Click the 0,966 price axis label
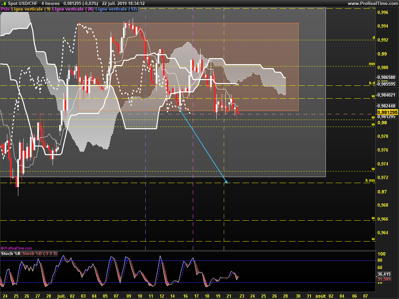This screenshot has height=299, width=399. [x=383, y=219]
